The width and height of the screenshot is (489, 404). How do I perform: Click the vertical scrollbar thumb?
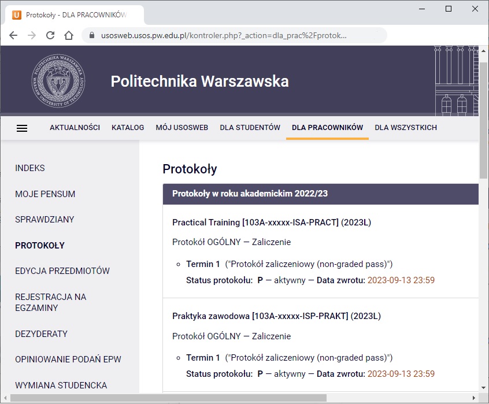483,120
